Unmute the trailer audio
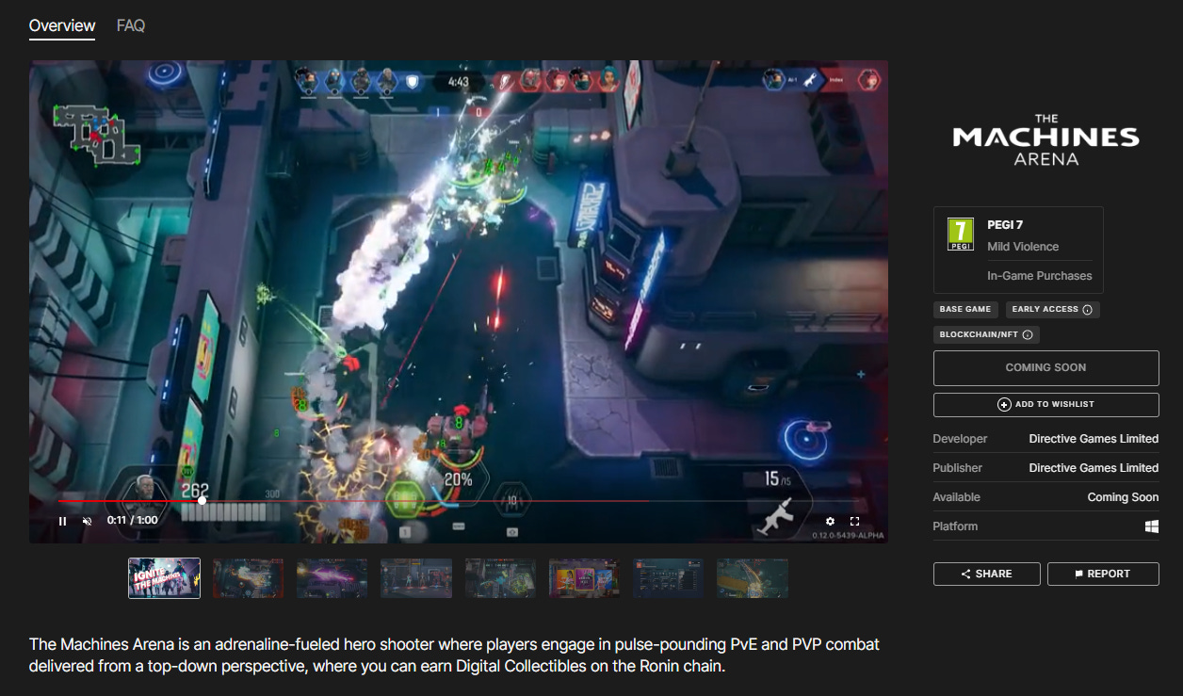 [x=88, y=521]
